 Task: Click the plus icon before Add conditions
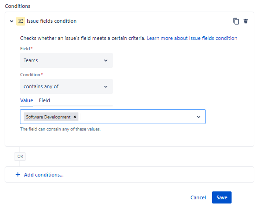18,175
